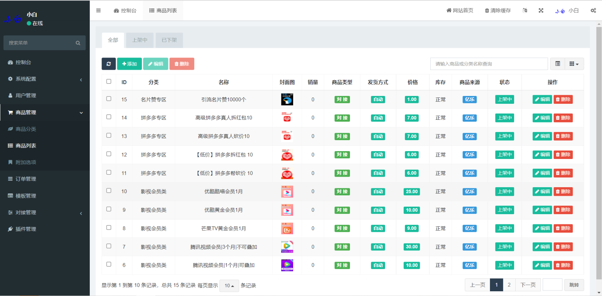Check the checkbox for product ID 15
Image resolution: width=602 pixels, height=296 pixels.
pyautogui.click(x=109, y=99)
